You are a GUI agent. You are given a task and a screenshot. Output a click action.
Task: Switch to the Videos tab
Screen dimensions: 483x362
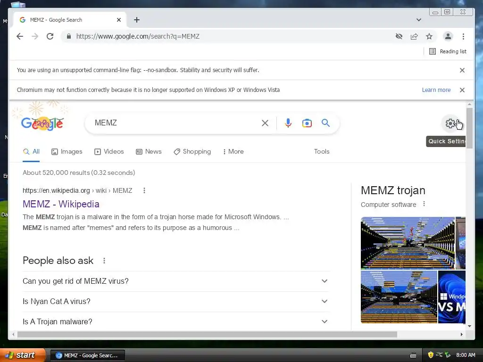(109, 151)
